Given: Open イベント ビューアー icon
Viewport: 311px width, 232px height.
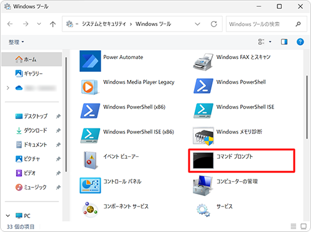Looking at the screenshot, I should pyautogui.click(x=90, y=161).
